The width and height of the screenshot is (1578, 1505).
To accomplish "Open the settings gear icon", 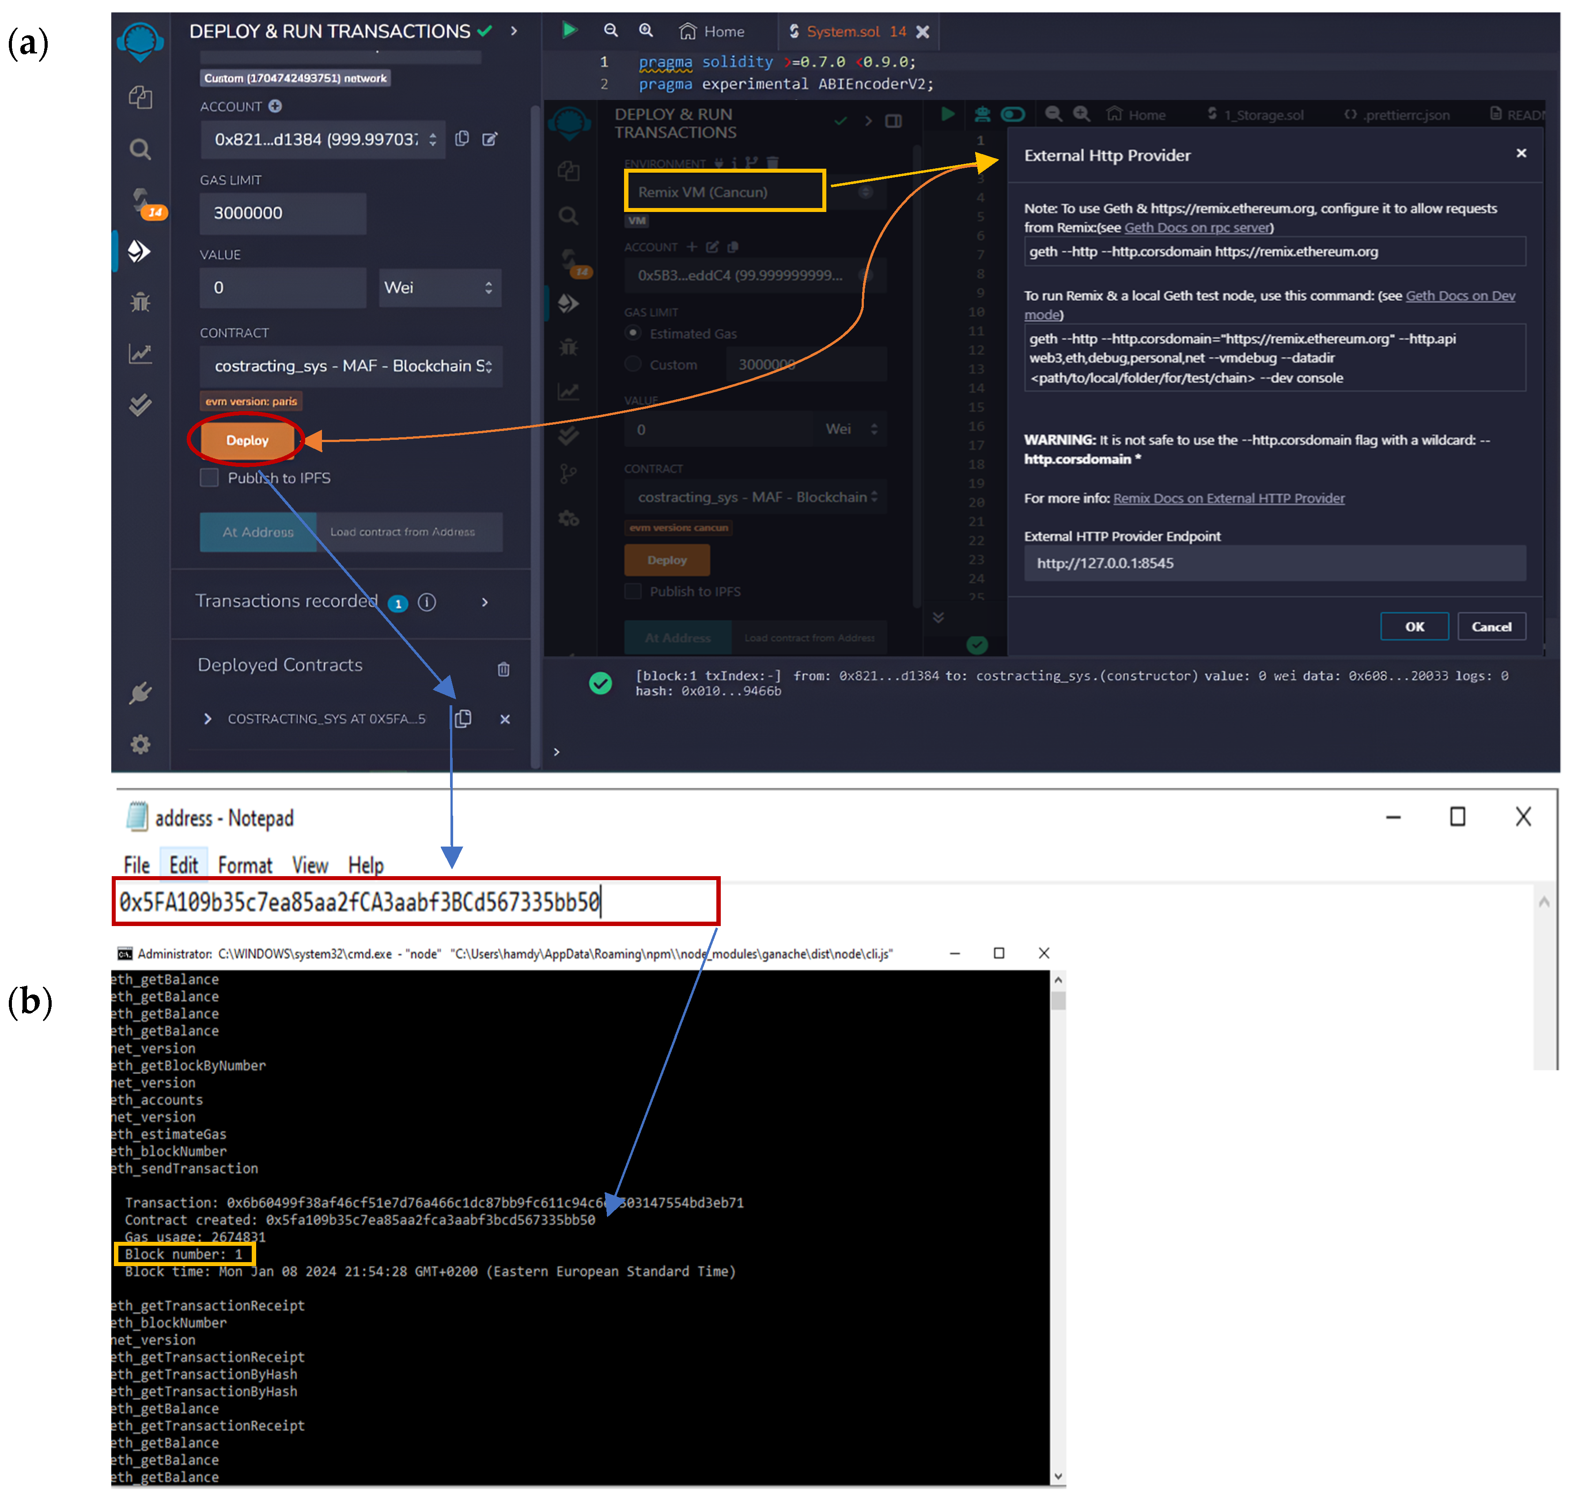I will pos(140,745).
